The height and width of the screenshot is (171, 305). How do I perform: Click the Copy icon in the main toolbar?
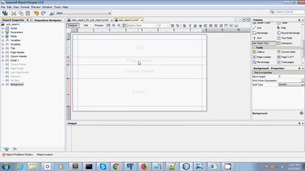pos(21,13)
